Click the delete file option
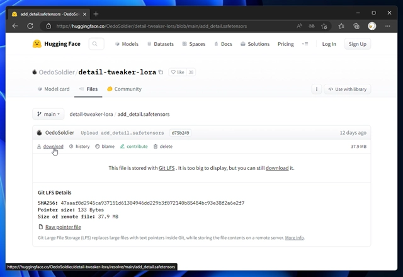 pyautogui.click(x=163, y=147)
